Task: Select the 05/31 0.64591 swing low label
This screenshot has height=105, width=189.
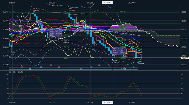Action: (14, 53)
